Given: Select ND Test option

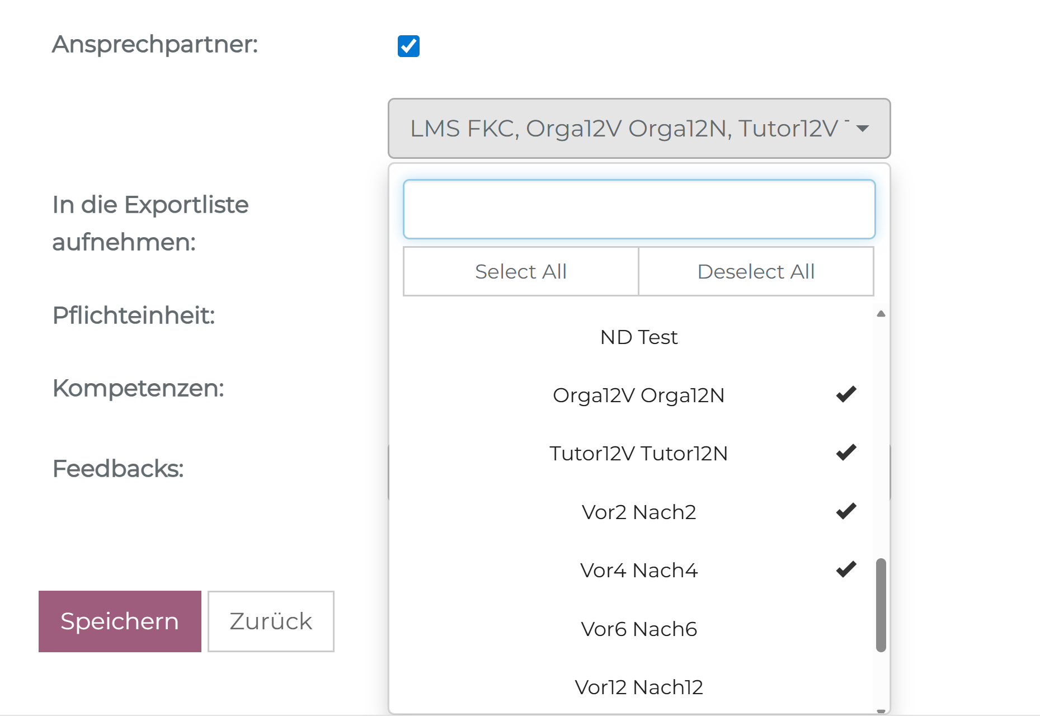Looking at the screenshot, I should coord(638,337).
